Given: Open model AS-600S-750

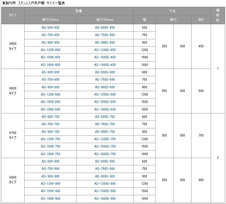Looking at the screenshot, I should 105,117.
